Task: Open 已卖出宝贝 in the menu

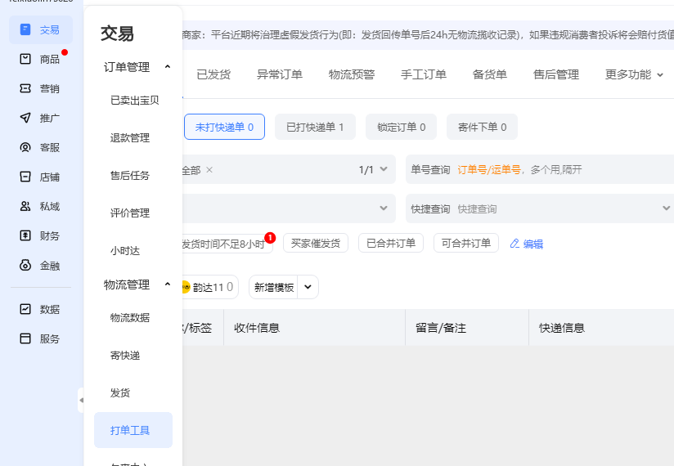Action: 134,100
